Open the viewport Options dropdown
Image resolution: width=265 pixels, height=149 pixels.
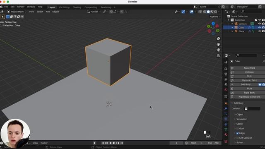(215, 17)
